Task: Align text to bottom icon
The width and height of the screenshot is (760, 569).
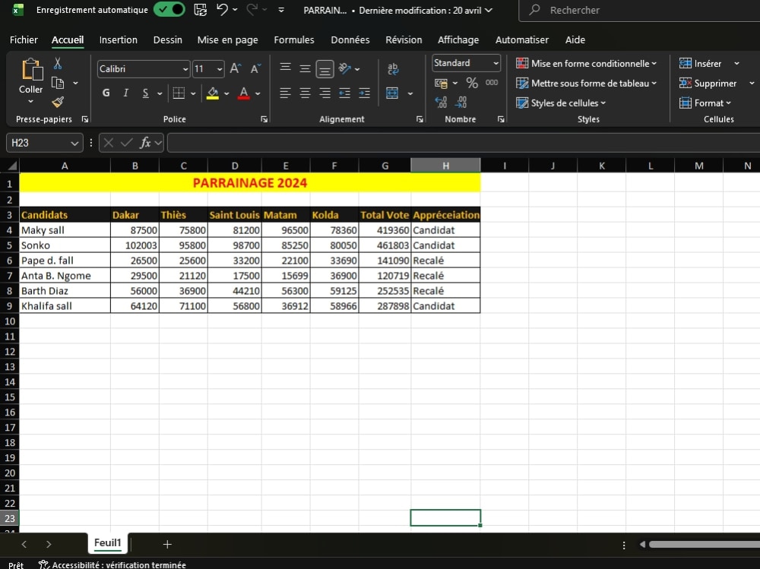Action: 325,69
